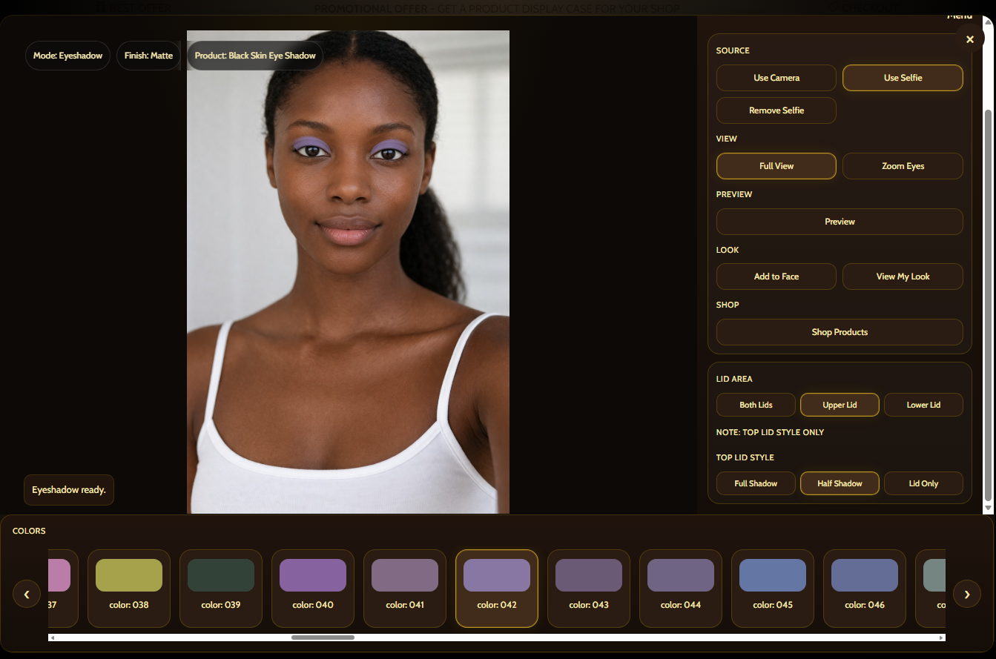Click Remove Selfie
This screenshot has width=996, height=659.
pos(776,110)
